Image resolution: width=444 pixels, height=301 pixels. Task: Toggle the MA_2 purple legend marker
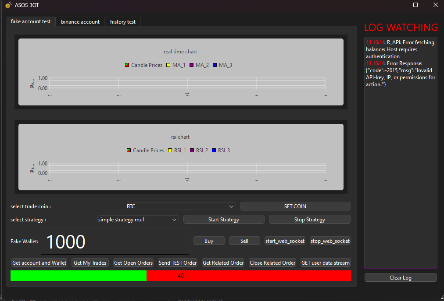[191, 65]
